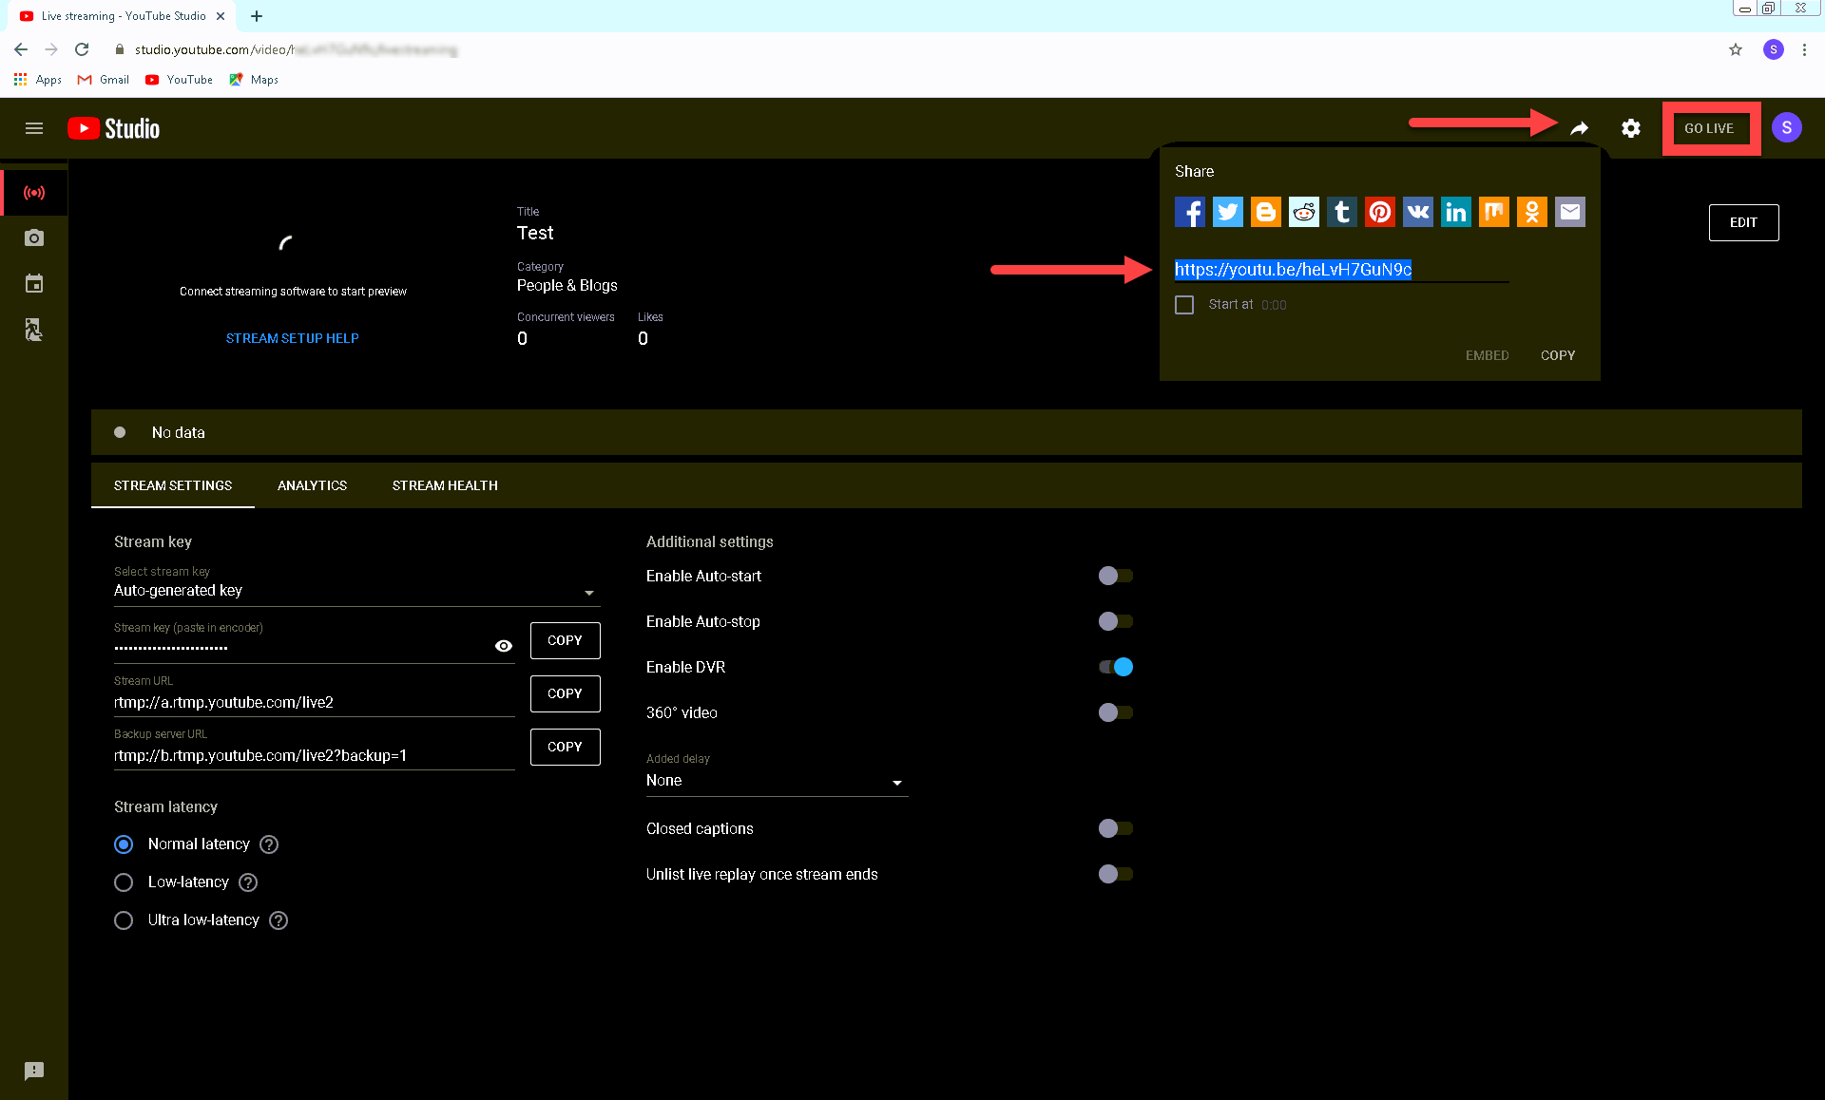Image resolution: width=1825 pixels, height=1100 pixels.
Task: Open settings gear in Studio header
Action: [1631, 128]
